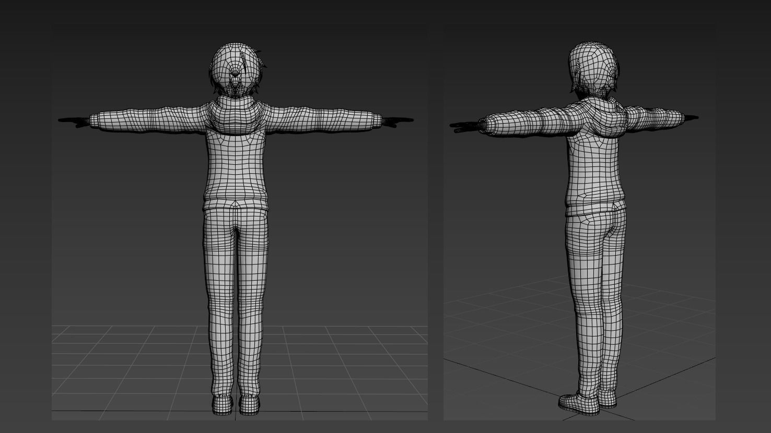
Task: Open the back-view wireframe render of the character
Action: 240,222
